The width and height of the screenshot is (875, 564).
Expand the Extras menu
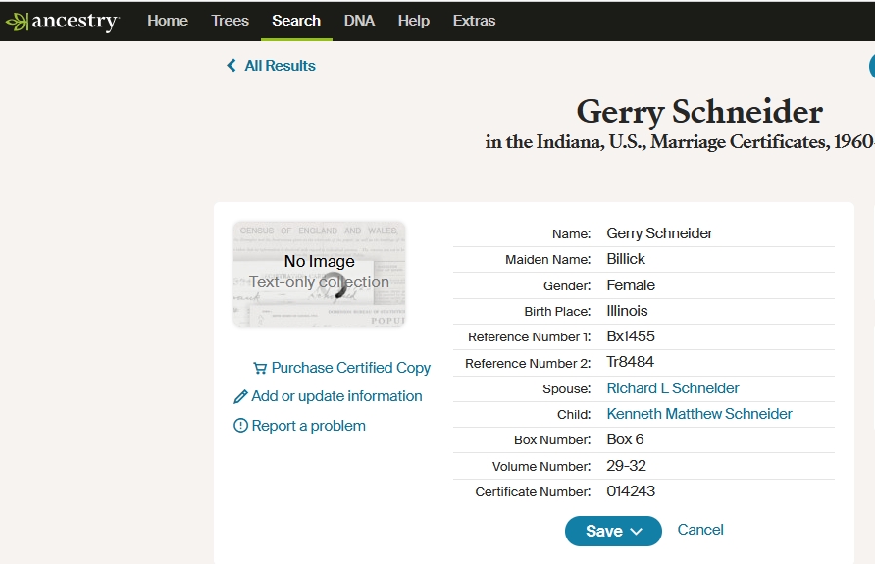click(474, 21)
